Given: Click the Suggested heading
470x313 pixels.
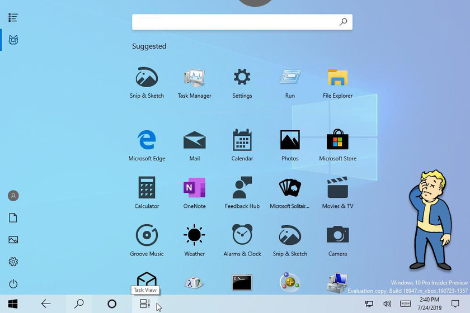Looking at the screenshot, I should [149, 46].
